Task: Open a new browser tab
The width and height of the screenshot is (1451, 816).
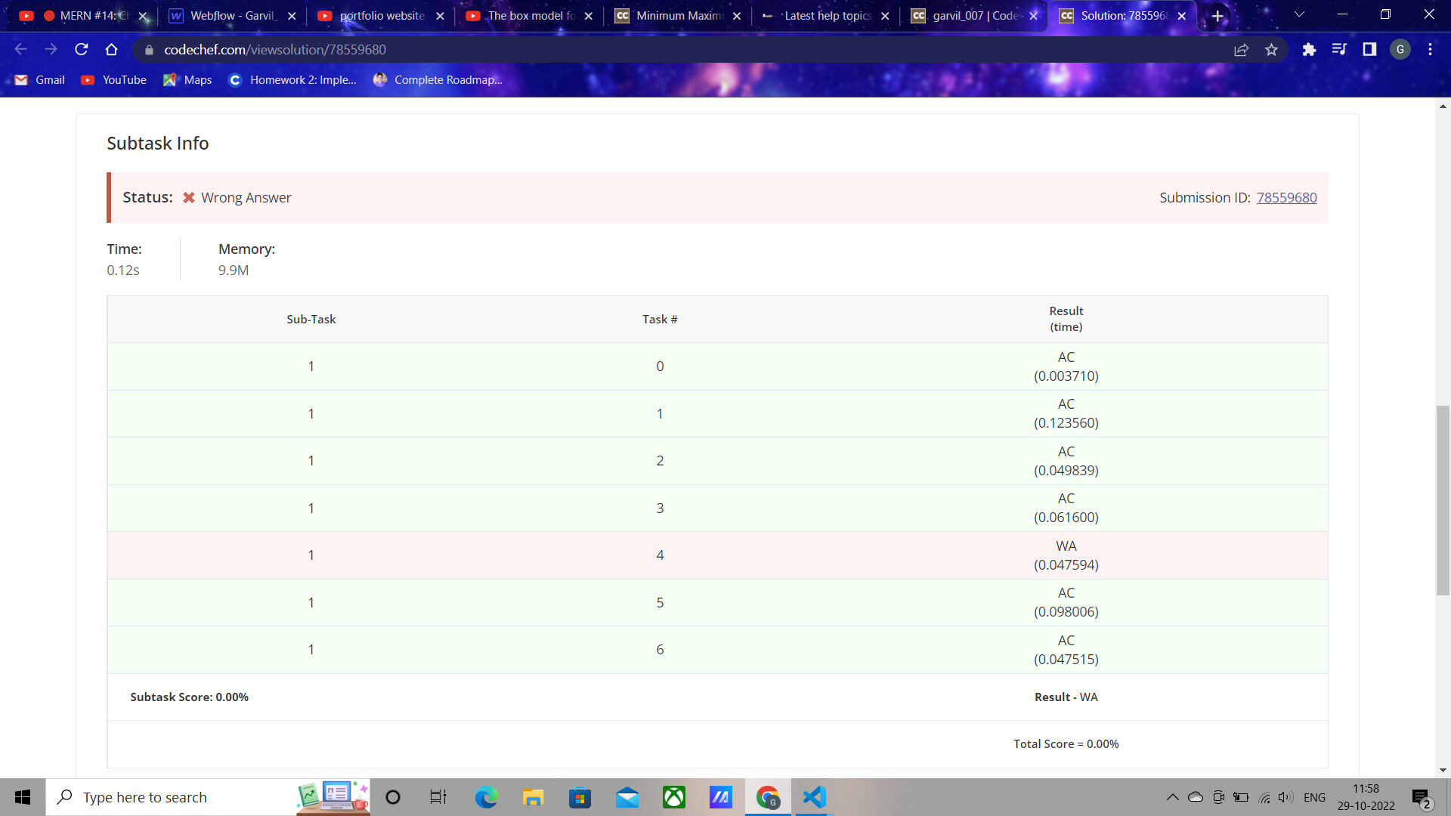Action: click(1217, 15)
